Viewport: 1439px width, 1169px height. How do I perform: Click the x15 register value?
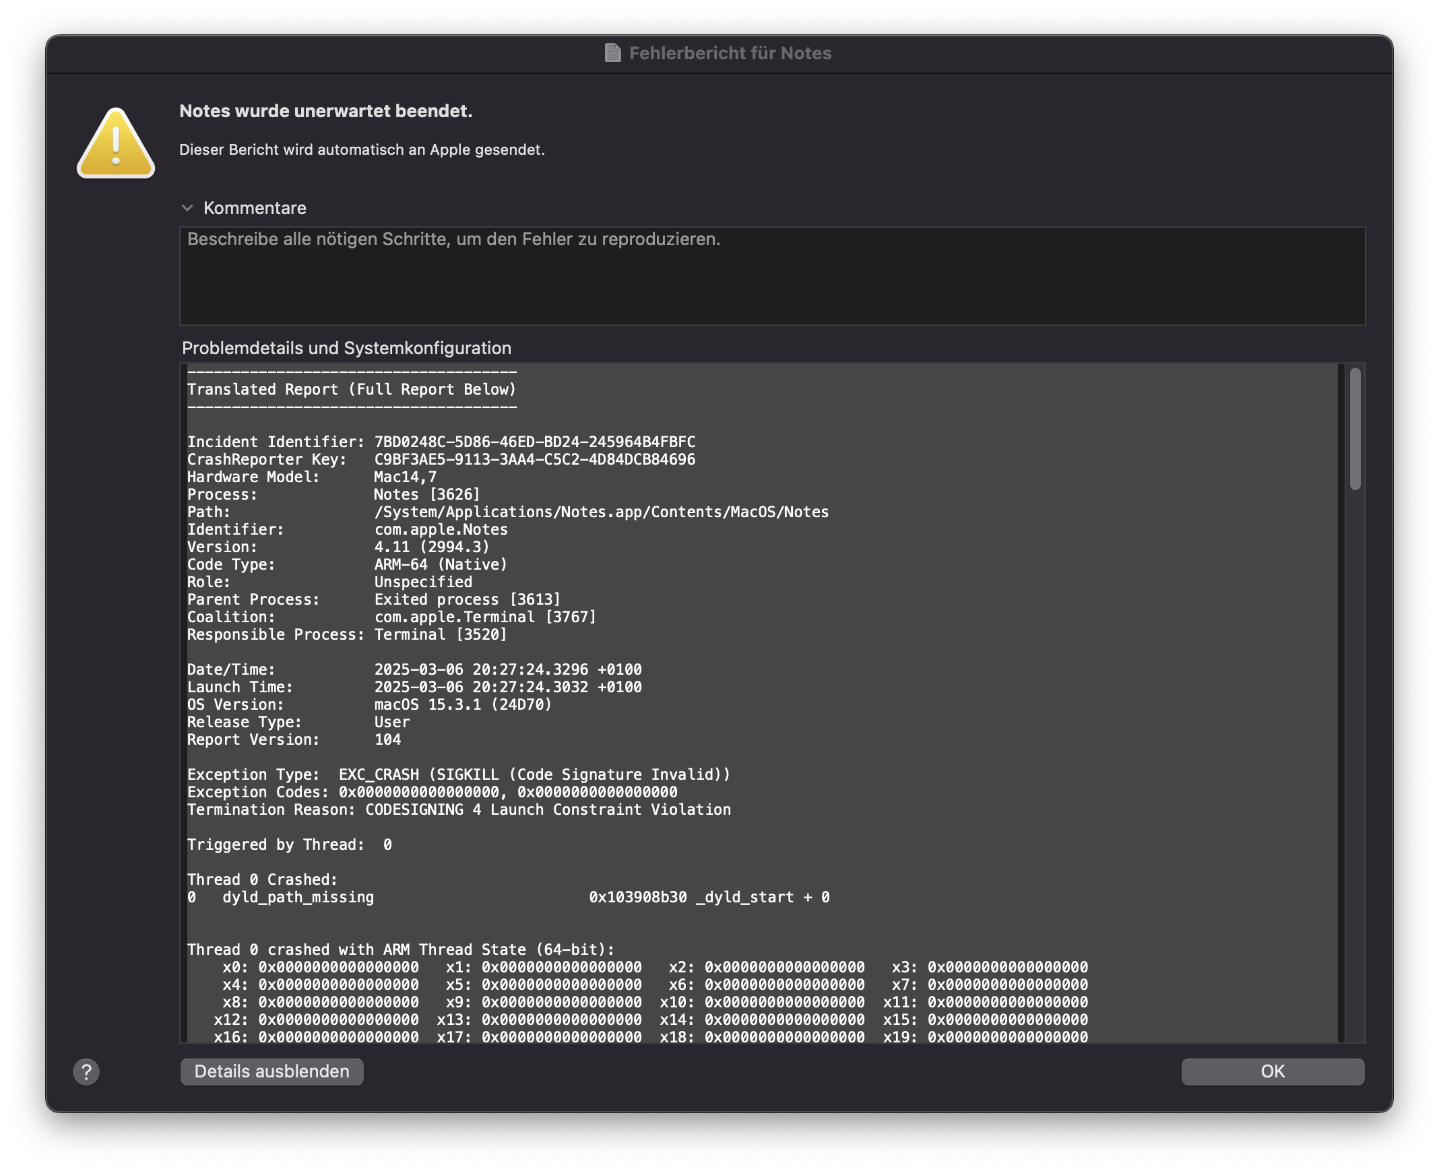(x=1008, y=1020)
